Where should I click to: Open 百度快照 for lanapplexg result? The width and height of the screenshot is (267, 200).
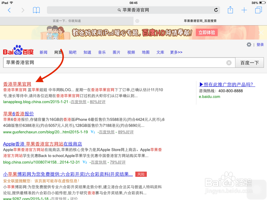pyautogui.click(x=78, y=102)
